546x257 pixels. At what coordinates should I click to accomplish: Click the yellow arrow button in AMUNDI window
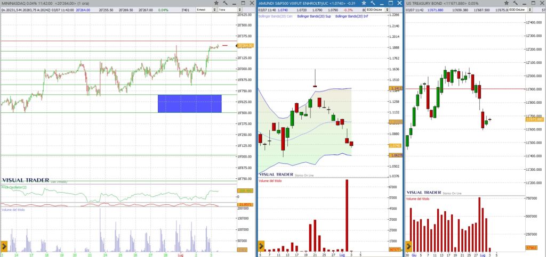coord(261,246)
